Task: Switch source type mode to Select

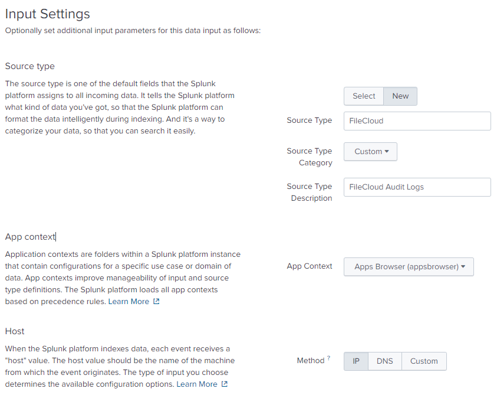Action: [x=364, y=96]
